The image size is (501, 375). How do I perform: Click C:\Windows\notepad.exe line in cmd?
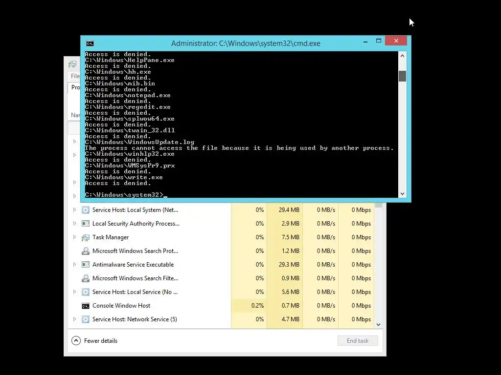click(128, 95)
